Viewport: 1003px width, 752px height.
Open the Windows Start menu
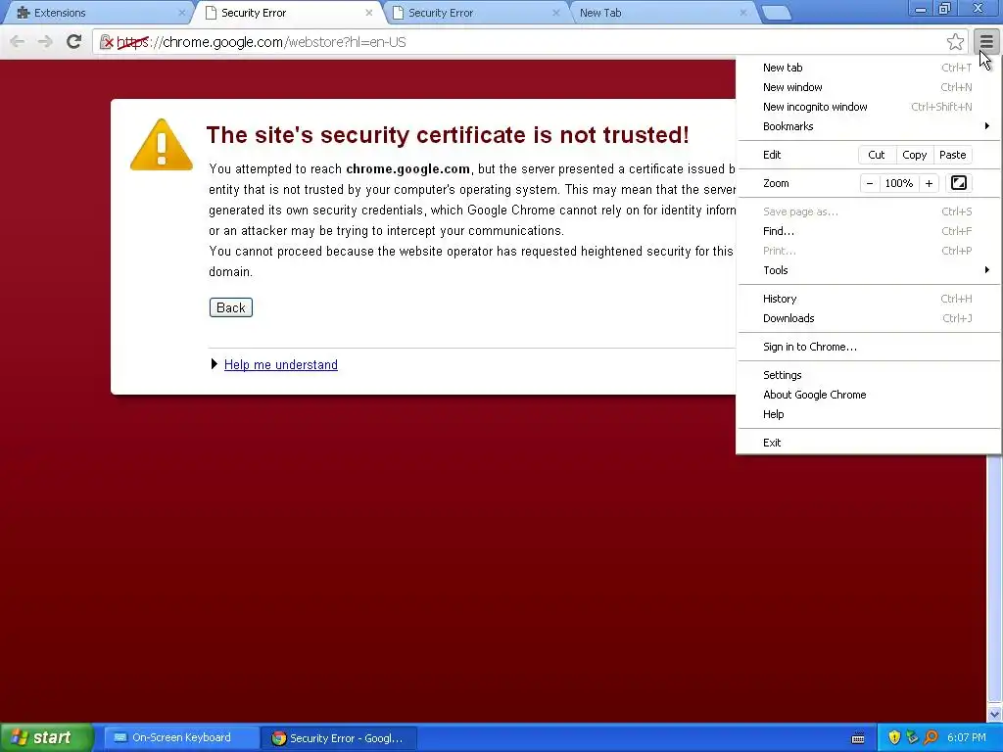(x=46, y=738)
